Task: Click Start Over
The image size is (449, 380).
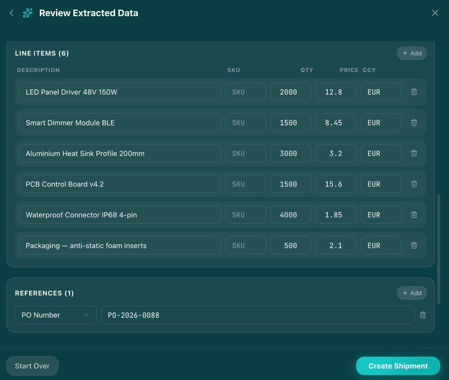Action: (32, 366)
